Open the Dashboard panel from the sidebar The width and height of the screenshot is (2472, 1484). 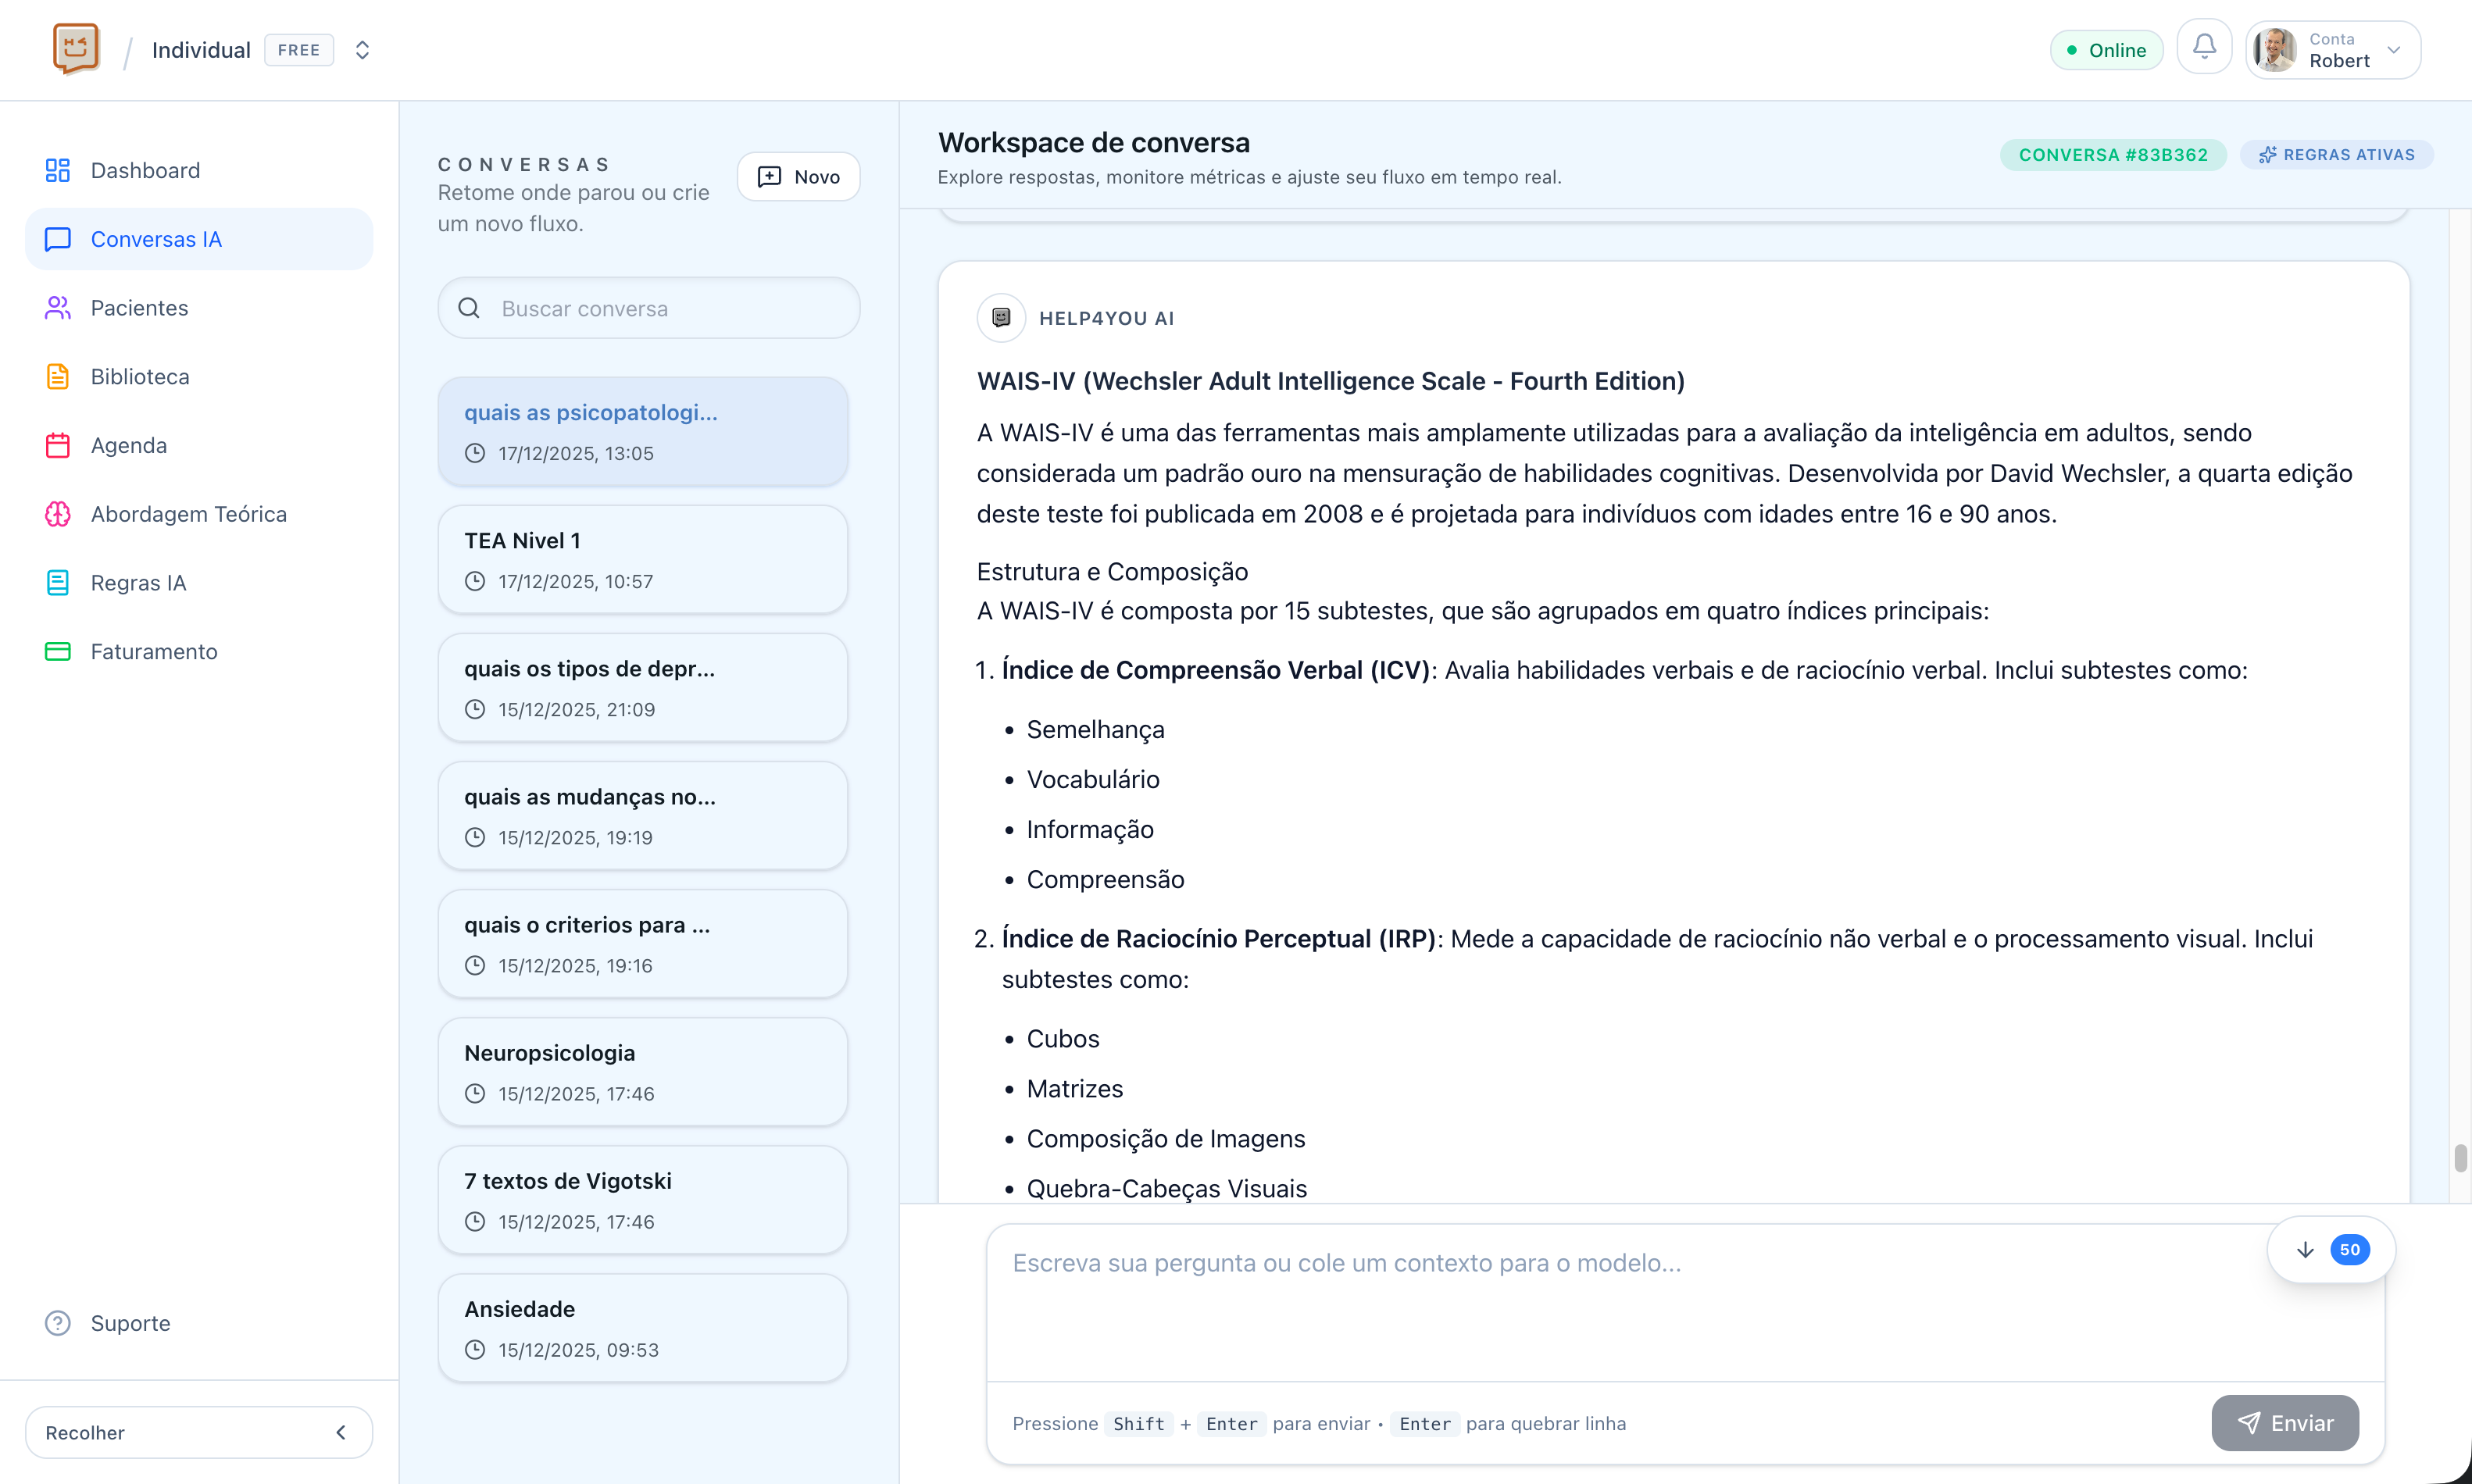pos(145,170)
